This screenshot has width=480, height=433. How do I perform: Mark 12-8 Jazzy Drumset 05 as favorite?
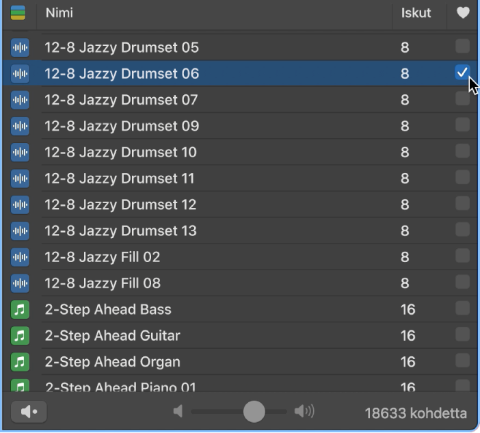[462, 47]
